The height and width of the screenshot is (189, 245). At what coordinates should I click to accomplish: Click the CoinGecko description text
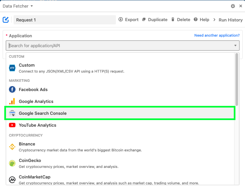pyautogui.click(x=69, y=167)
